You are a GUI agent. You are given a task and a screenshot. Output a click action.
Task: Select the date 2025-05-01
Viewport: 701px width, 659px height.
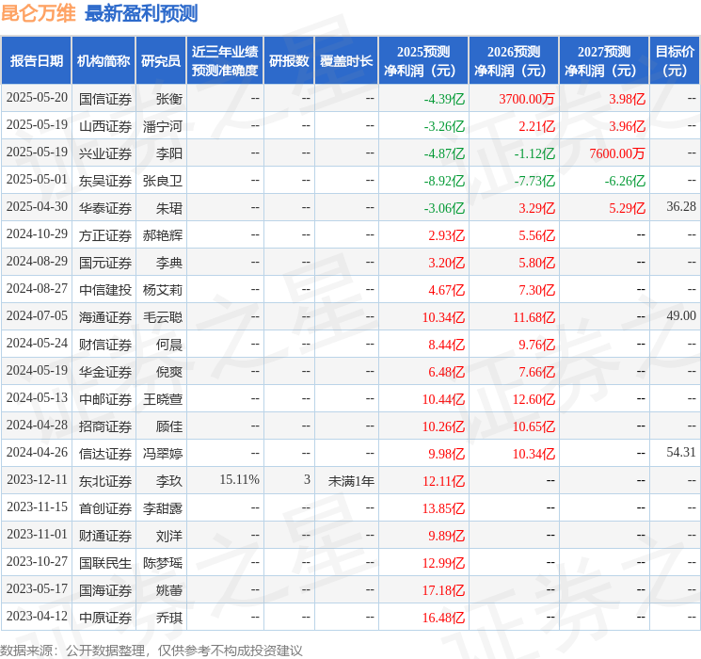click(37, 180)
